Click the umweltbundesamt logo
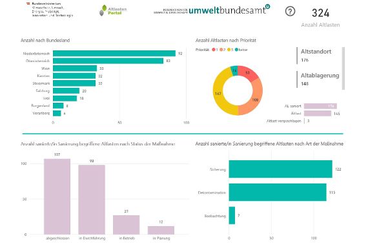 [212, 10]
